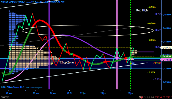Click the yellow + 0.25% level label
Image resolution: width=172 pixels, height=99 pixels.
click(x=151, y=40)
